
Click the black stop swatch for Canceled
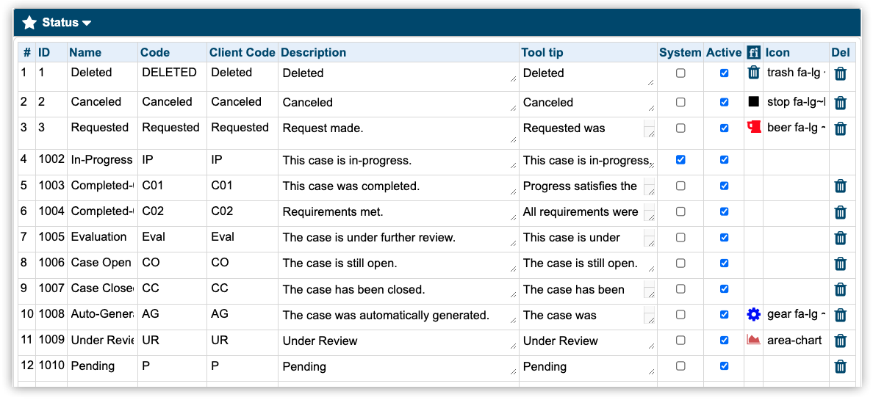coord(753,102)
